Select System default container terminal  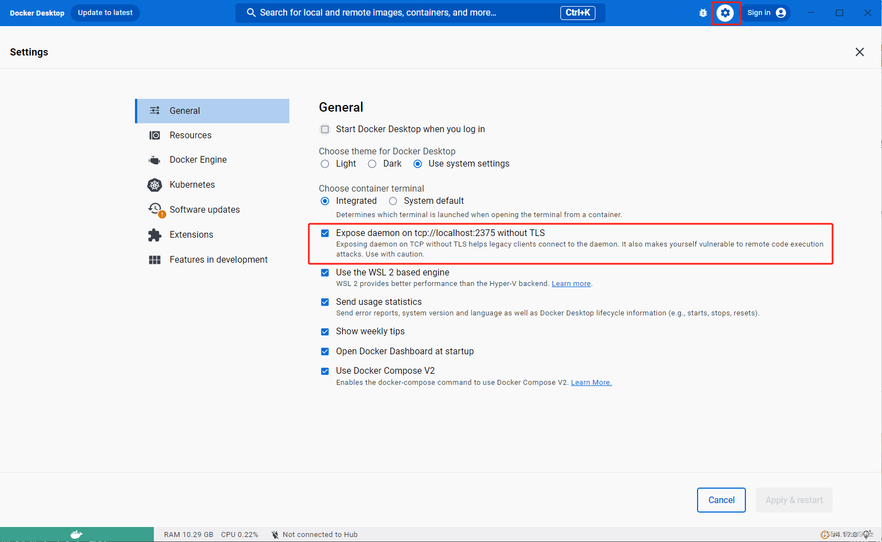click(x=393, y=201)
